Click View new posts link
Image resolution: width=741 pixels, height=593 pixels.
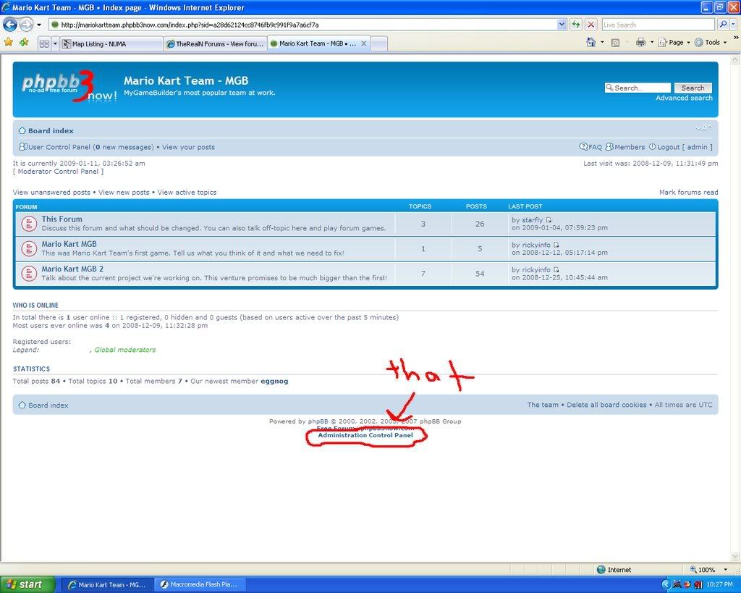tap(124, 193)
